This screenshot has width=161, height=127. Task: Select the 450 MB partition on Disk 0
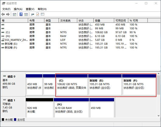[x=34, y=85]
